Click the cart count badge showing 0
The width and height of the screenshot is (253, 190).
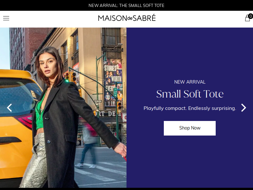pos(250,16)
